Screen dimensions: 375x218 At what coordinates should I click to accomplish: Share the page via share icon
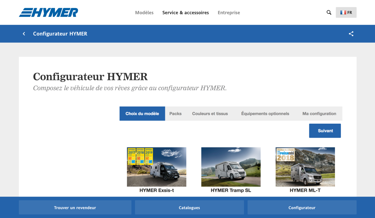point(351,34)
